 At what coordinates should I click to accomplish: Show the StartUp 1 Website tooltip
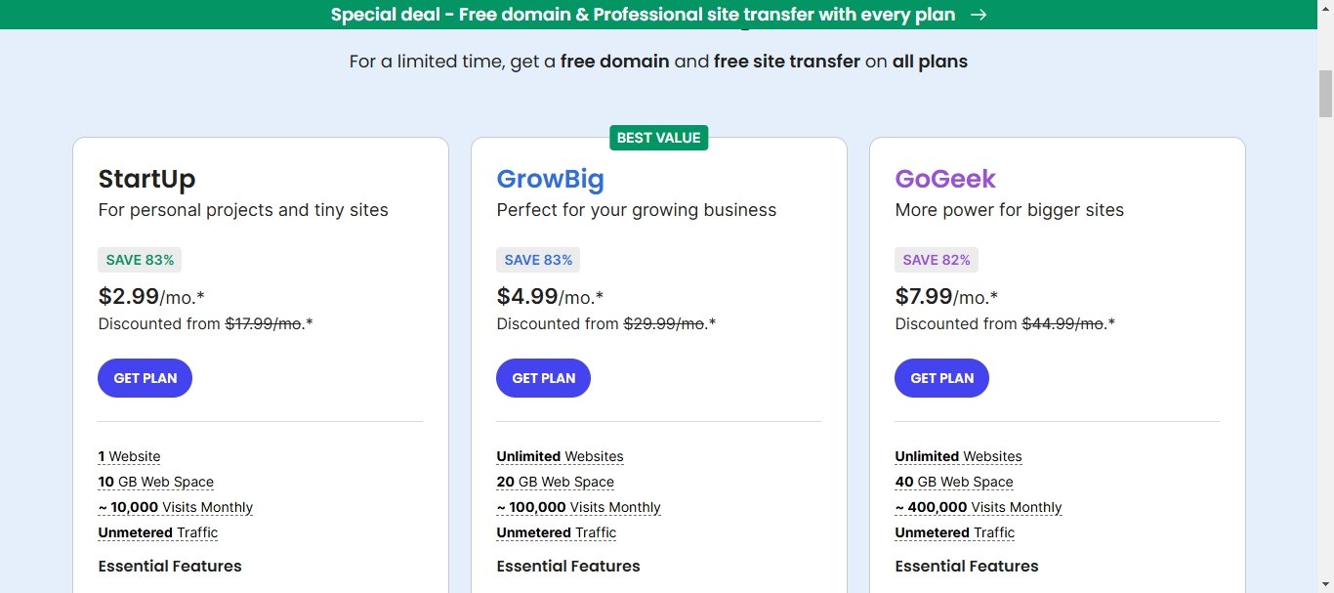click(129, 456)
